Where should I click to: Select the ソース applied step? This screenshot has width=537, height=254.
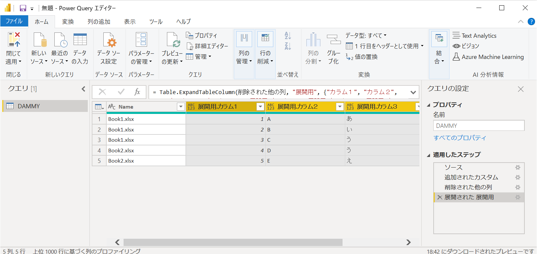(479, 168)
